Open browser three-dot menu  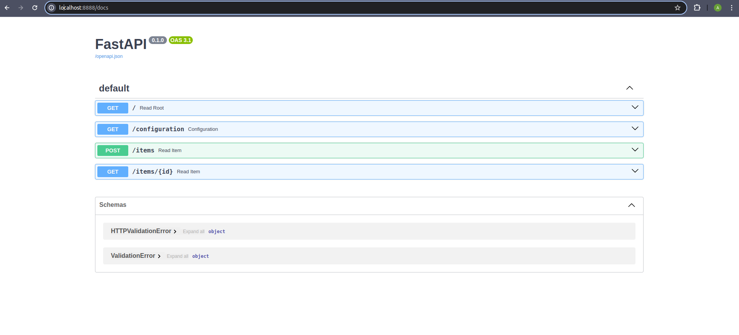(x=732, y=8)
